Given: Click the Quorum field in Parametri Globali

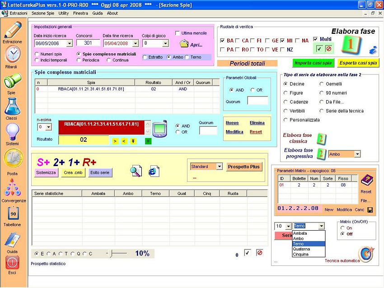Looking at the screenshot, I should coord(258,101).
